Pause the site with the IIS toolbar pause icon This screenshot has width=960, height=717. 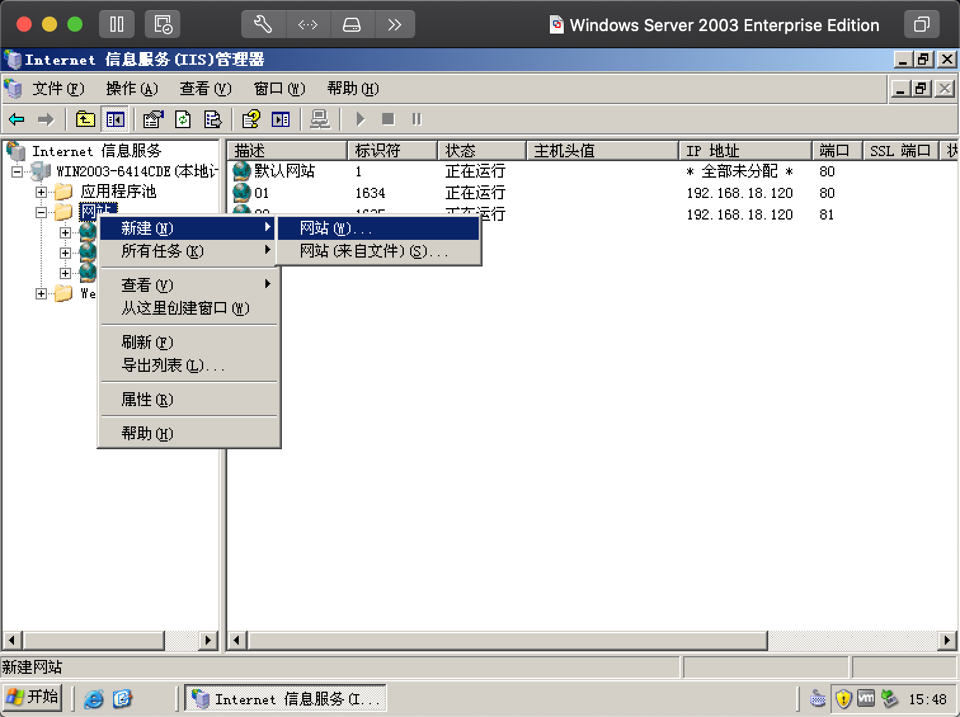[x=417, y=119]
